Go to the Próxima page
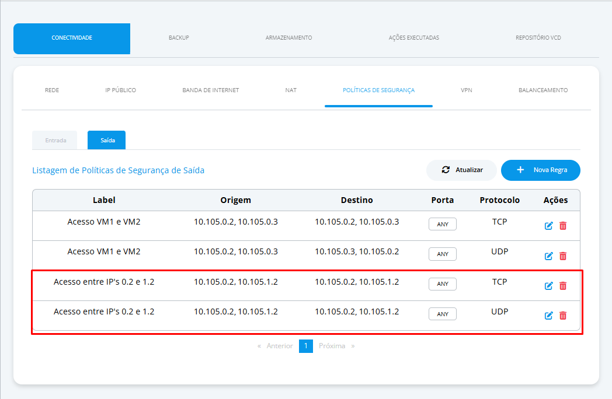The height and width of the screenshot is (399, 612). (x=336, y=346)
